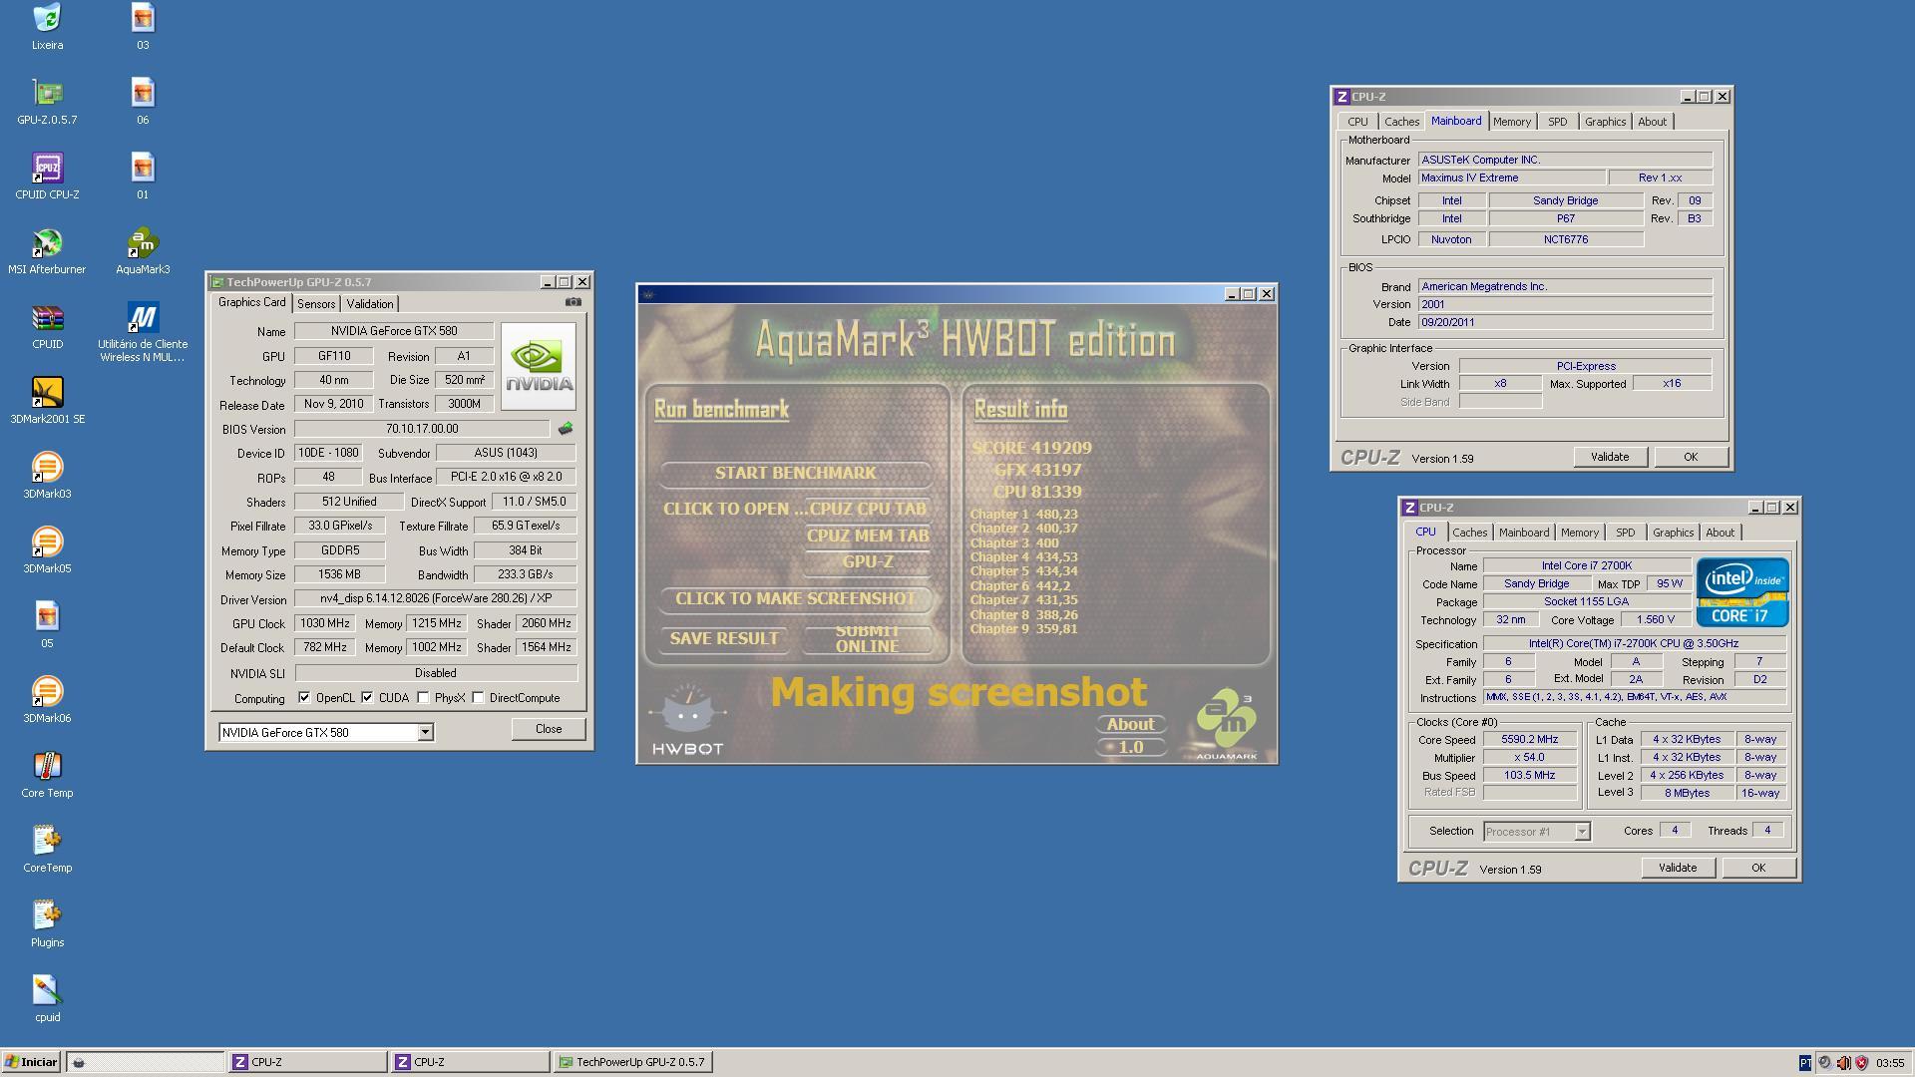Click the PT language indicator in tray

(1804, 1063)
